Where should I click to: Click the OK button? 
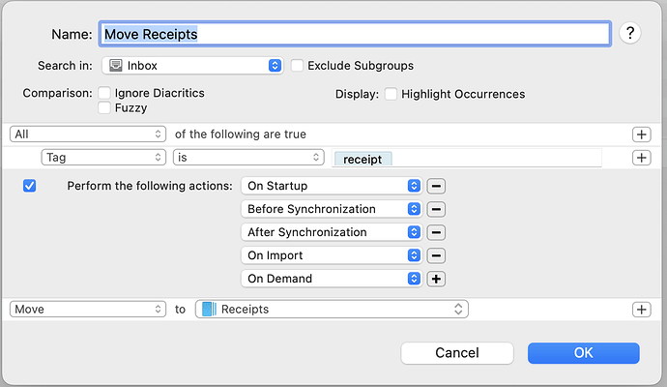[583, 353]
